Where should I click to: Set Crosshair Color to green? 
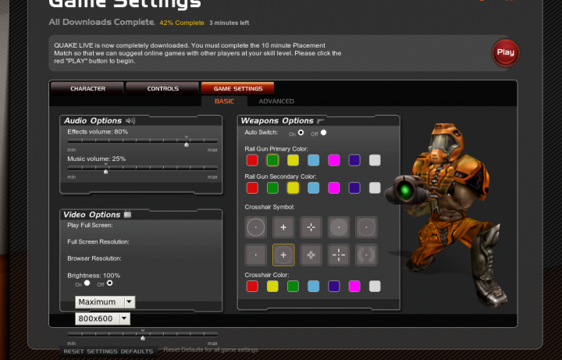coord(293,286)
